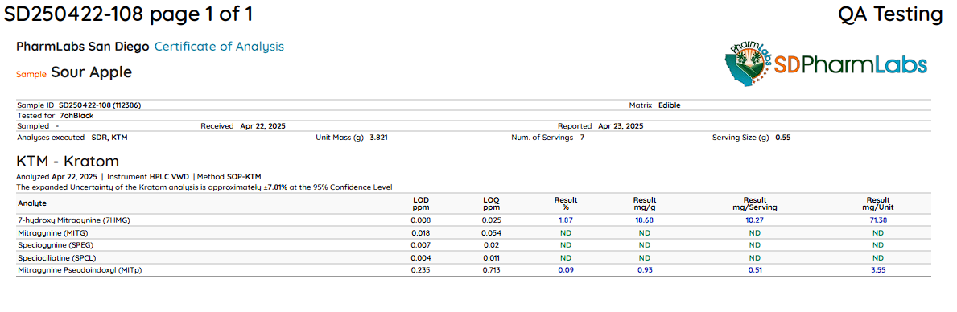This screenshot has width=957, height=312.
Task: Click the 7HMG result percent 1.87
Action: pos(566,220)
